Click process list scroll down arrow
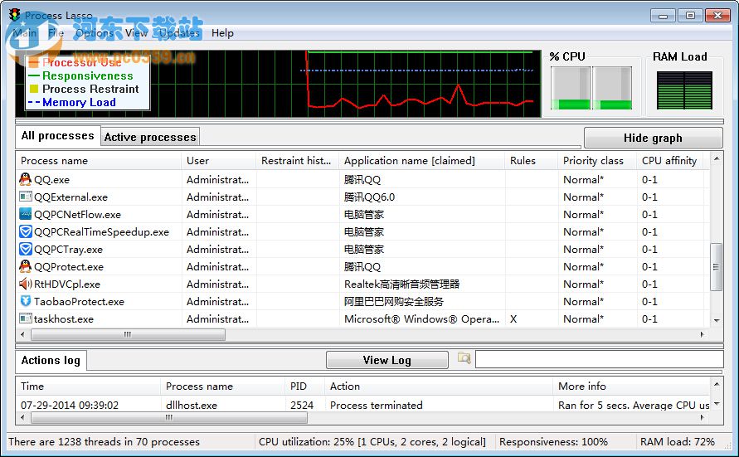 717,320
